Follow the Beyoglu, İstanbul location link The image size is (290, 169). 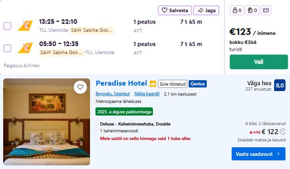pyautogui.click(x=113, y=94)
